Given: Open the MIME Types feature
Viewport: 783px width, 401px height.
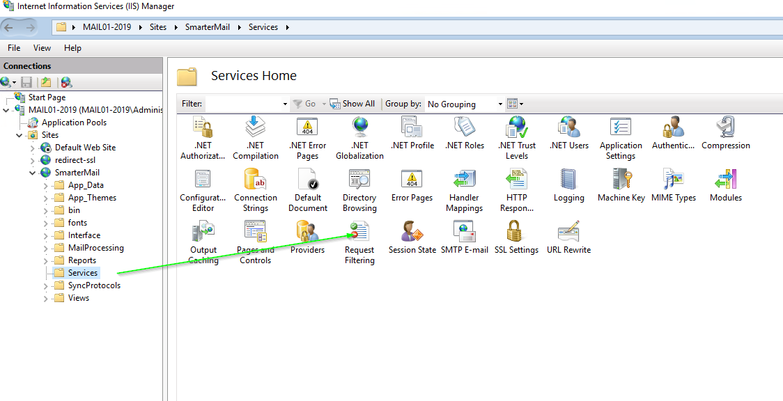Looking at the screenshot, I should [x=673, y=180].
